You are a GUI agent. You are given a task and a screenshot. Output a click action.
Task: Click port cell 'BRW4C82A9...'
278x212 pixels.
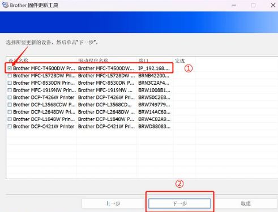154,119
